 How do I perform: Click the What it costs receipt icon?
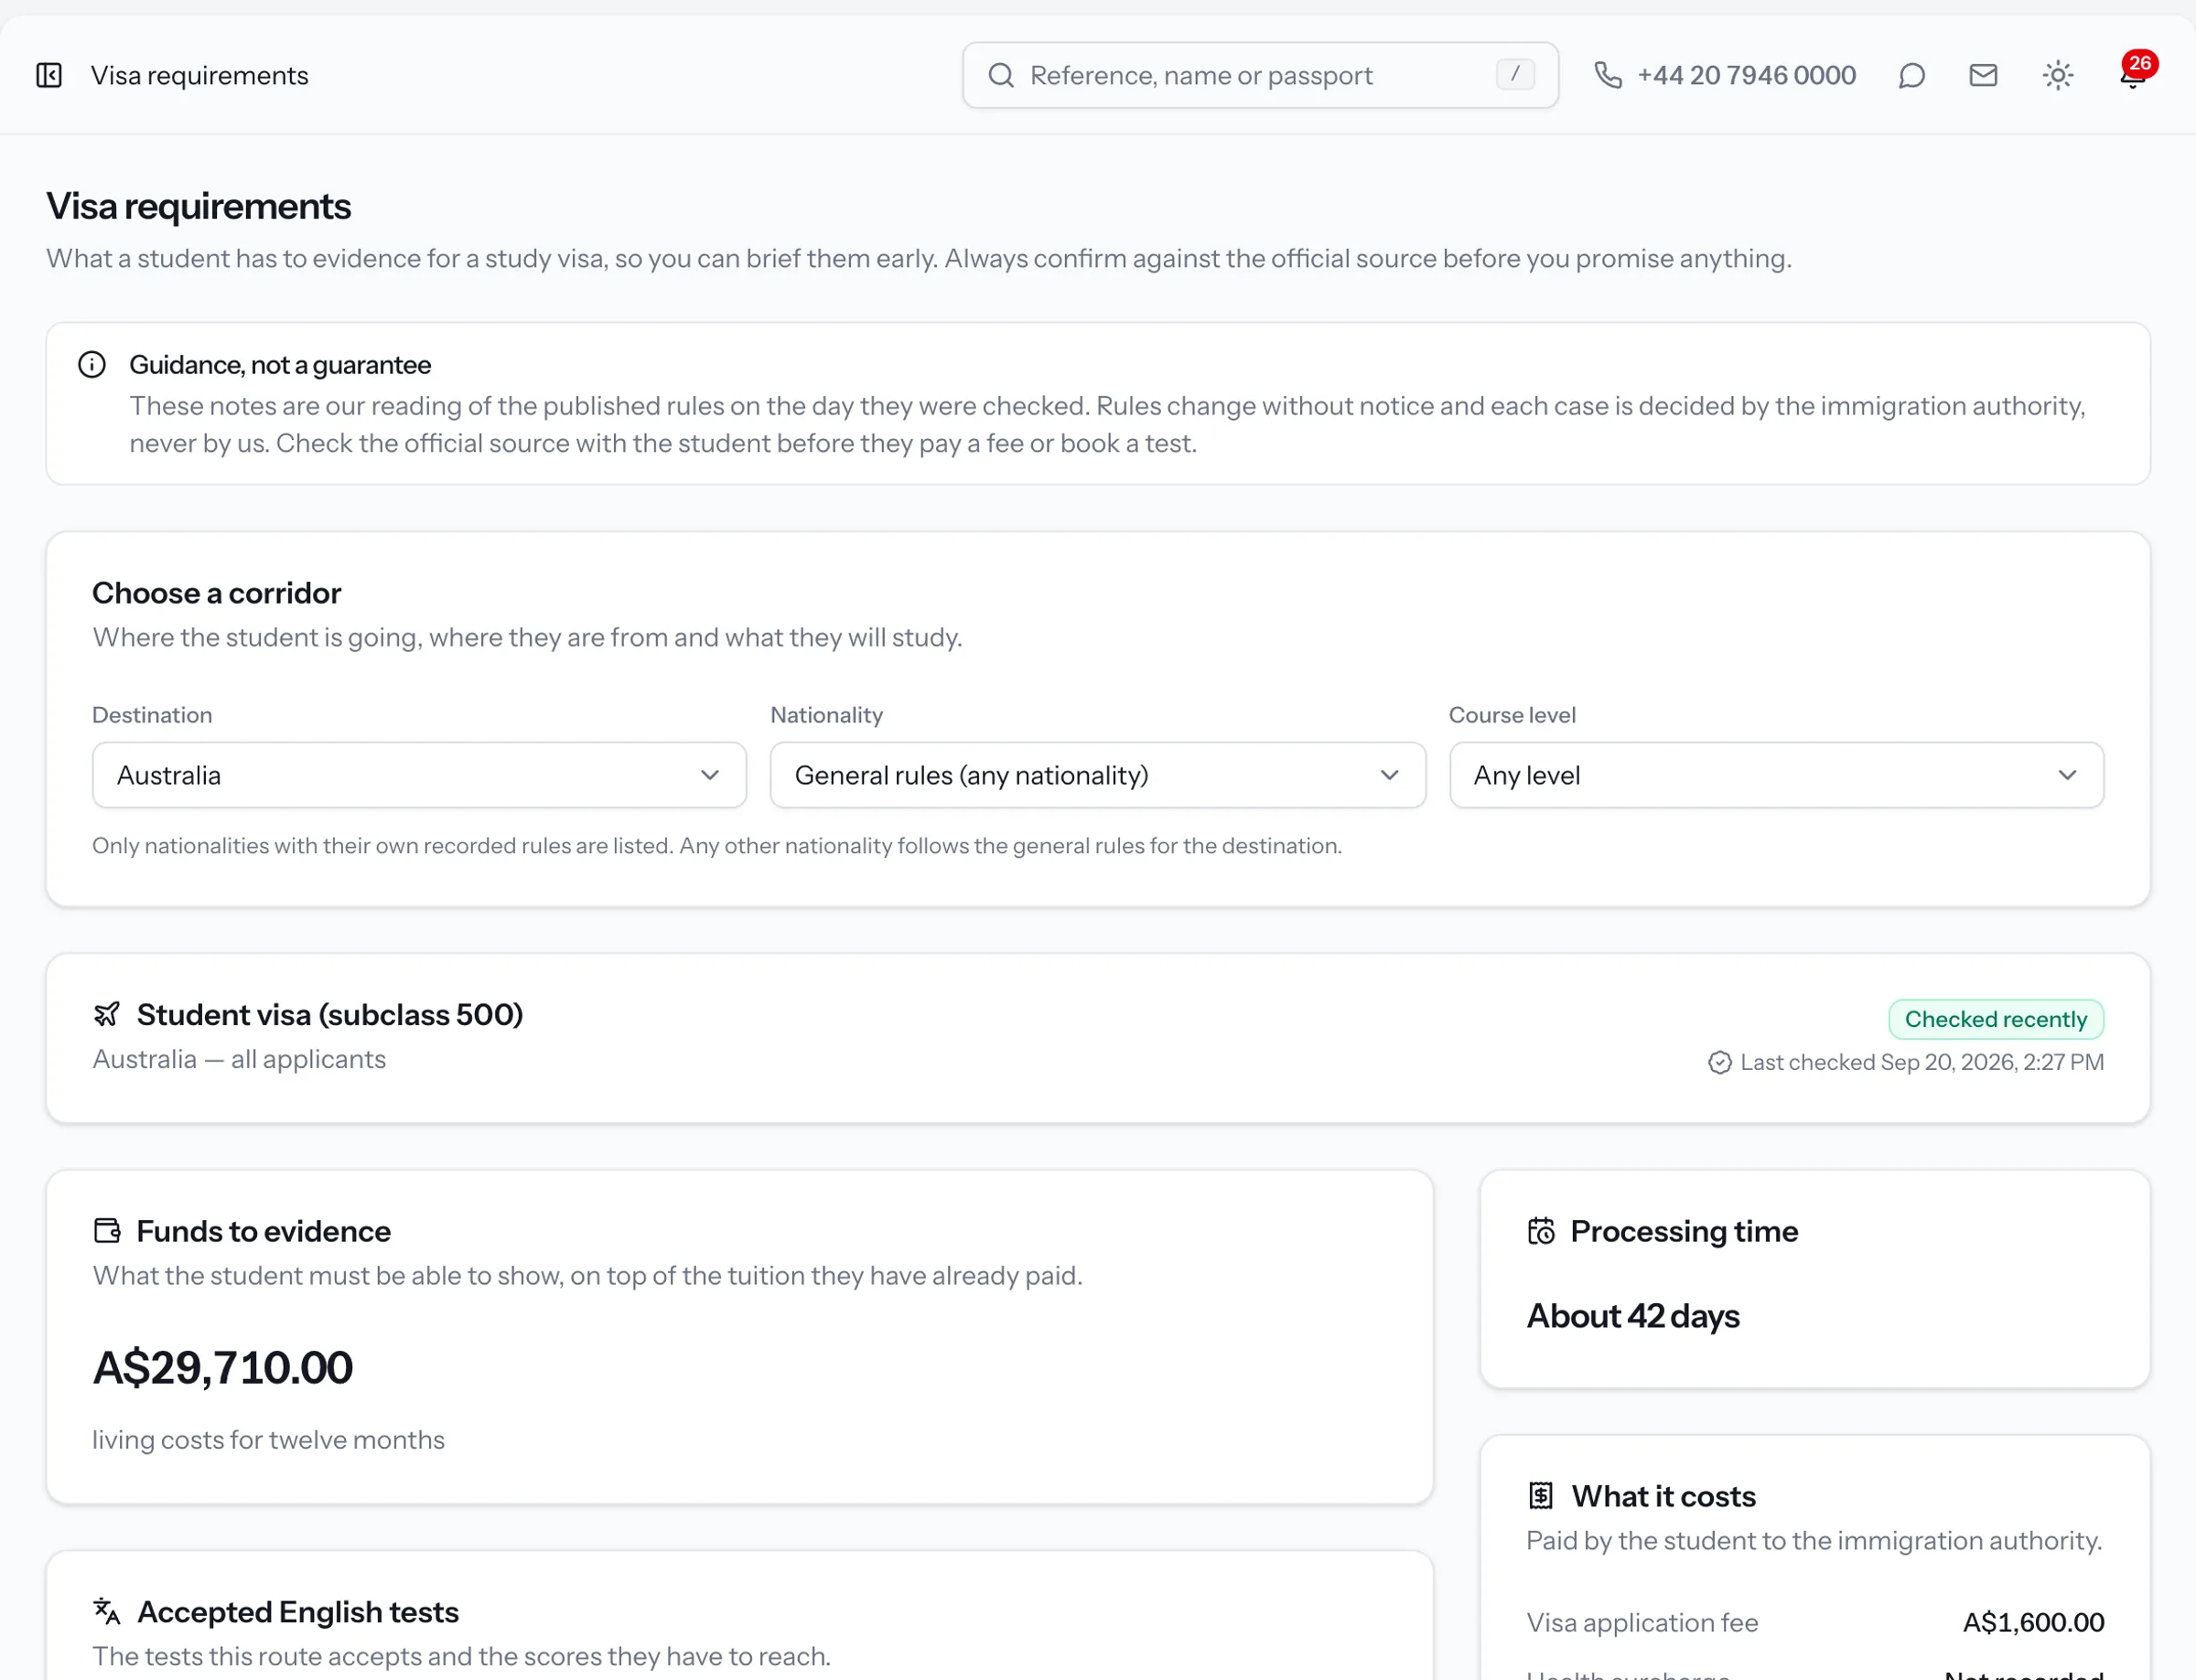[1541, 1495]
